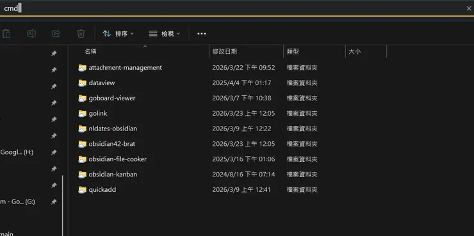Screen dimensions: 474x236
Task: Click the nldates-obsidian folder name
Action: pos(113,129)
